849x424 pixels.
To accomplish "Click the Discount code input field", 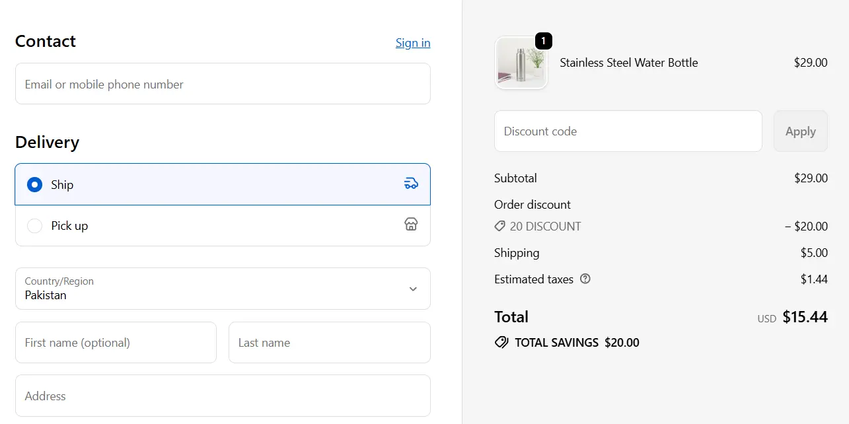I will (628, 131).
